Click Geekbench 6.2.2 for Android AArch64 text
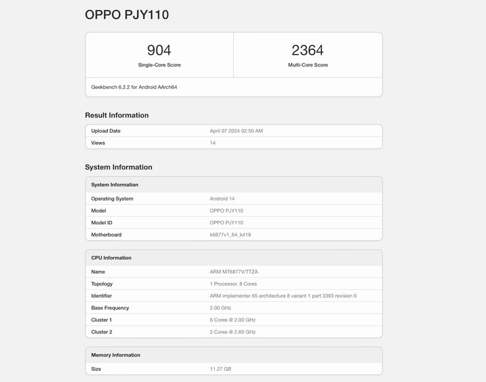486x382 pixels. 134,87
